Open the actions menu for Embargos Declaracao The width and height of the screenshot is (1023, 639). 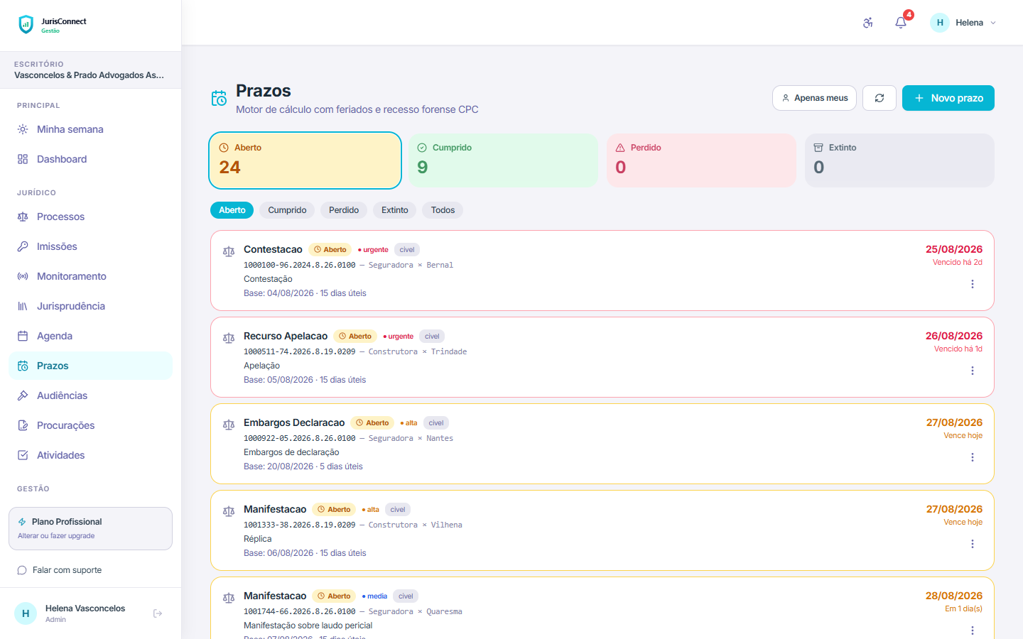[x=973, y=457]
